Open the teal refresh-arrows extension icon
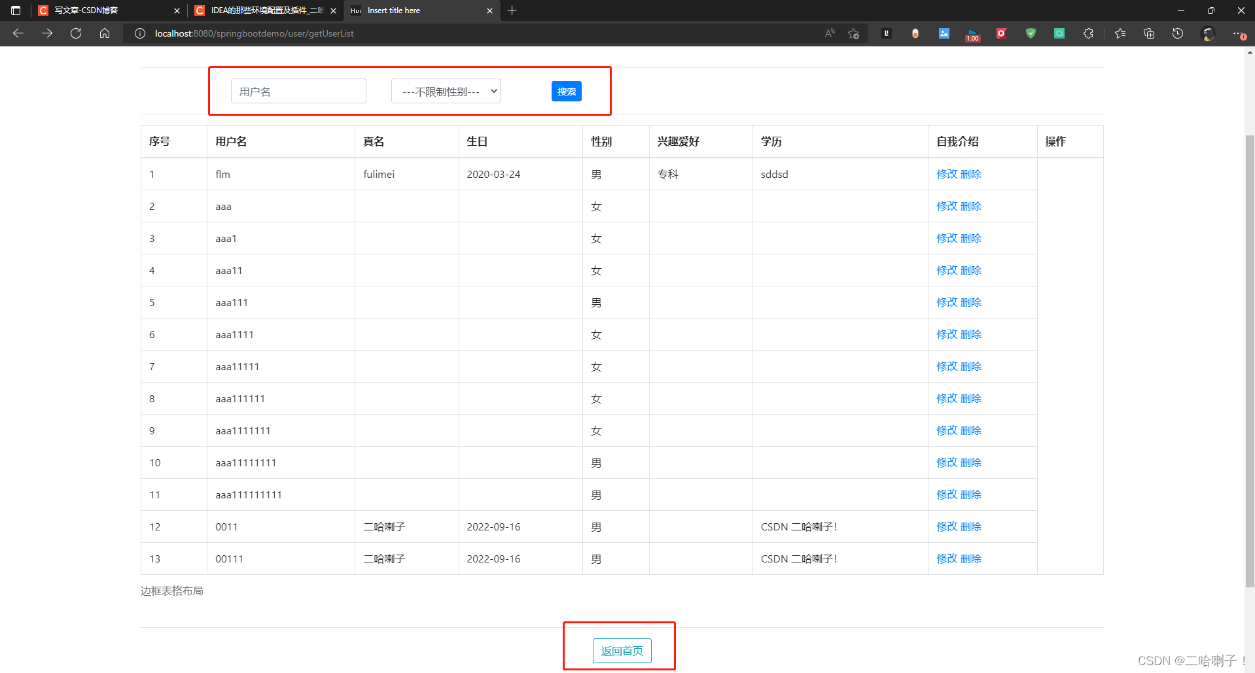Image resolution: width=1255 pixels, height=673 pixels. [x=1059, y=33]
